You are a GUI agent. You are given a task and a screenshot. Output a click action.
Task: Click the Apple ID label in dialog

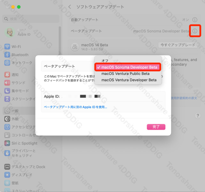[x=52, y=96]
